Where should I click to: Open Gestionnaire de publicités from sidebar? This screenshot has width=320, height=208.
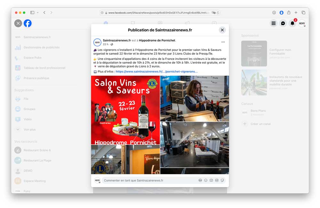click(42, 47)
